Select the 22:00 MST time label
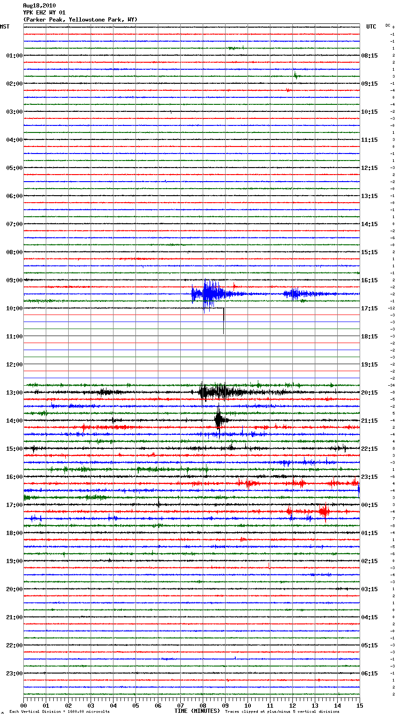Screen dimensions: 397x718 (14, 645)
